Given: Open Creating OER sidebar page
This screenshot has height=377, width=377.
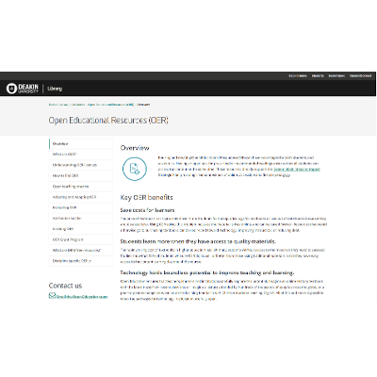Looking at the screenshot, I should 81,229.
